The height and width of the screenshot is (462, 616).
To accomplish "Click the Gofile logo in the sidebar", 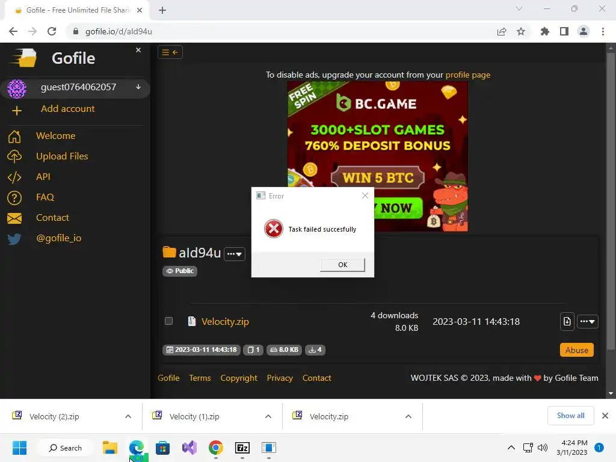I will click(x=23, y=58).
